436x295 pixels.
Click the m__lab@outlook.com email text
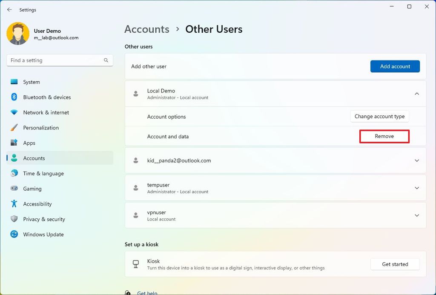(x=56, y=38)
